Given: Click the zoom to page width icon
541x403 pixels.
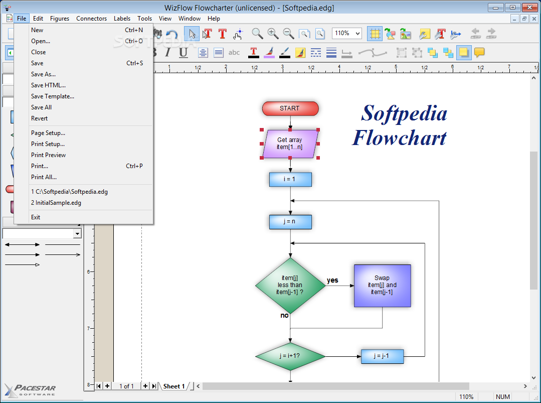Looking at the screenshot, I should pyautogui.click(x=304, y=34).
